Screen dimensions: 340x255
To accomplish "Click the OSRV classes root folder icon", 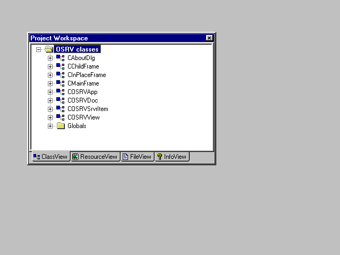I will click(x=49, y=49).
